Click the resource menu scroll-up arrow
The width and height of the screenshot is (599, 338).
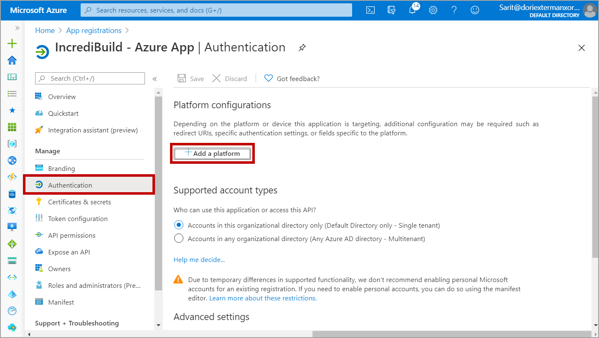(158, 92)
